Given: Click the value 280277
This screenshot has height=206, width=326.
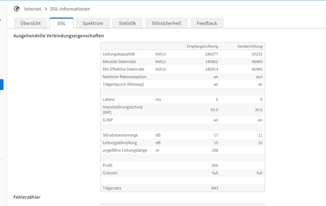Looking at the screenshot, I should tap(212, 54).
